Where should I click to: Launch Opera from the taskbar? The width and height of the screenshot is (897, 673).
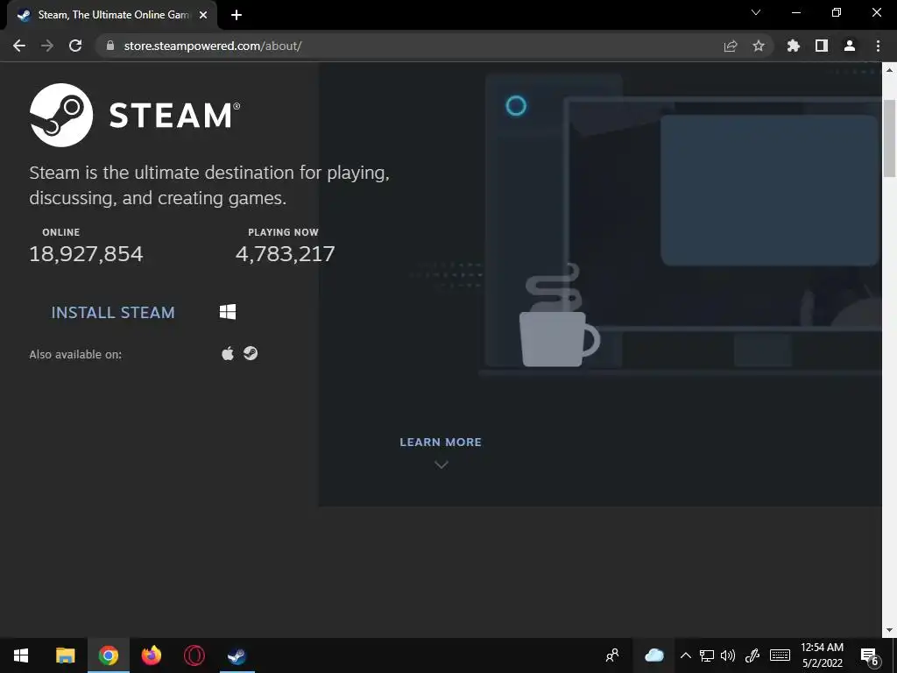[x=194, y=655]
